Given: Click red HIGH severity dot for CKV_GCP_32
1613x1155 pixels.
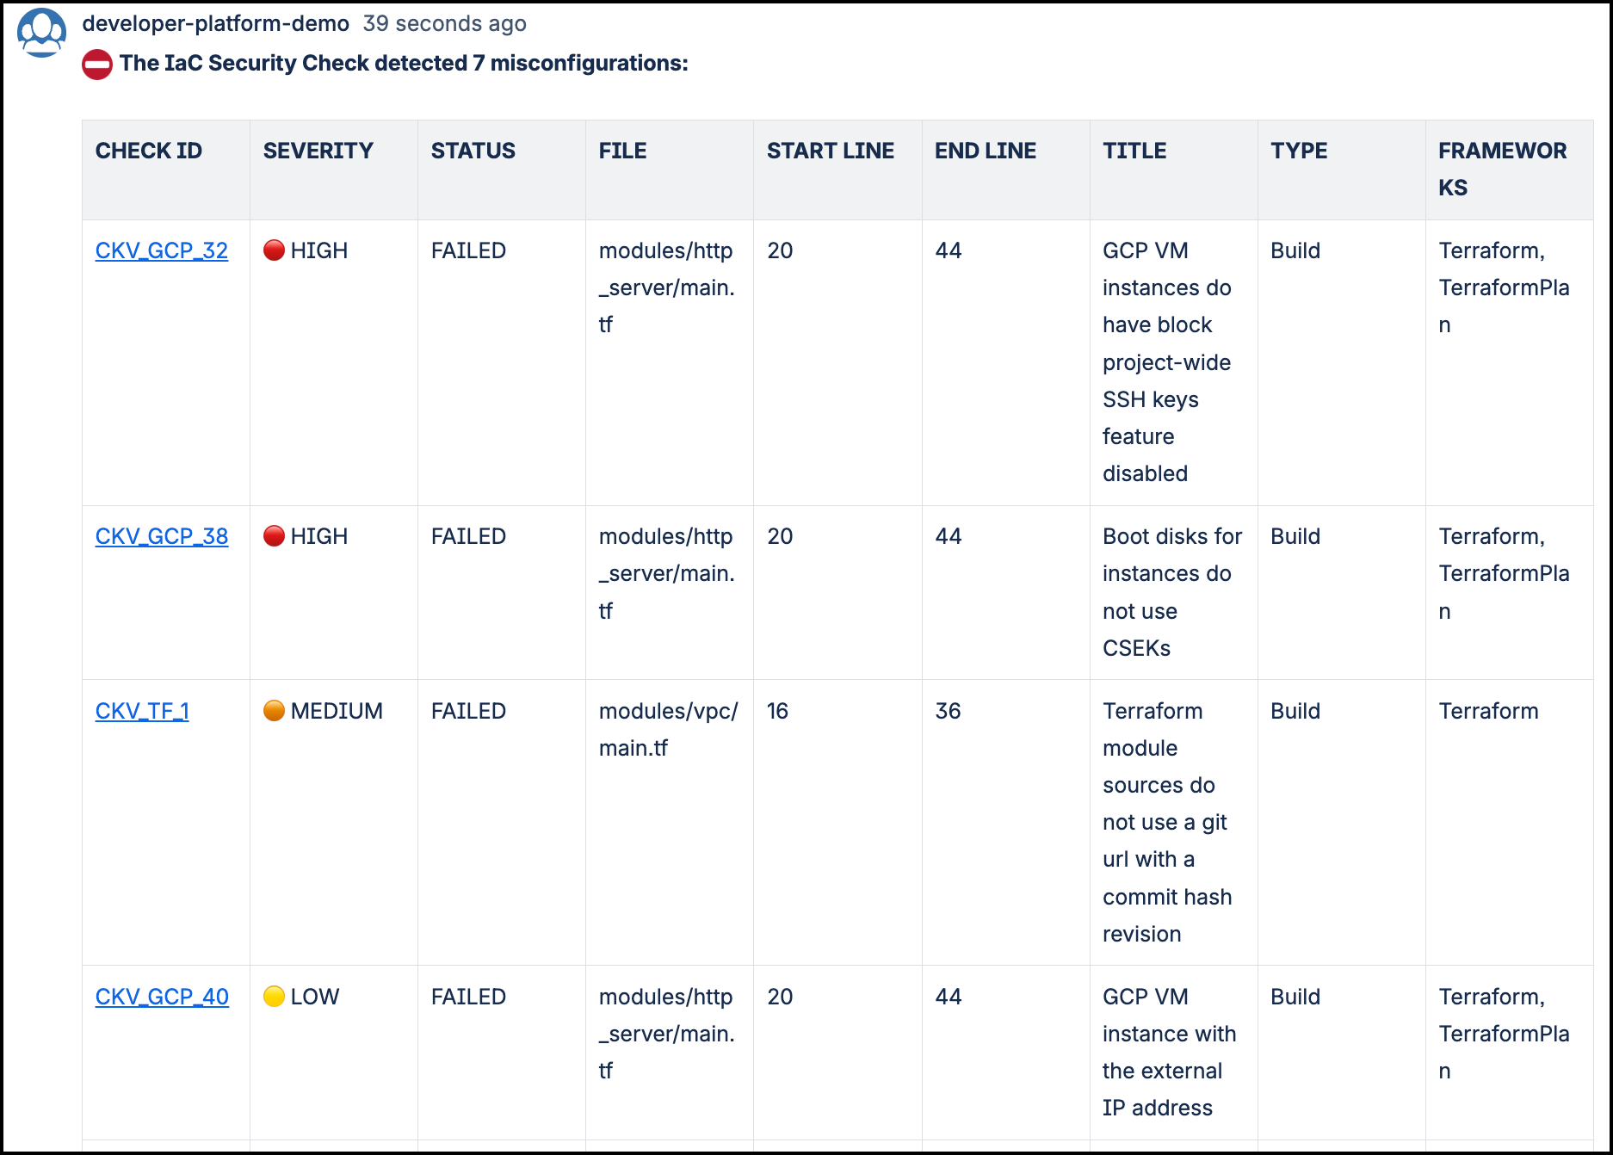Looking at the screenshot, I should pos(274,250).
